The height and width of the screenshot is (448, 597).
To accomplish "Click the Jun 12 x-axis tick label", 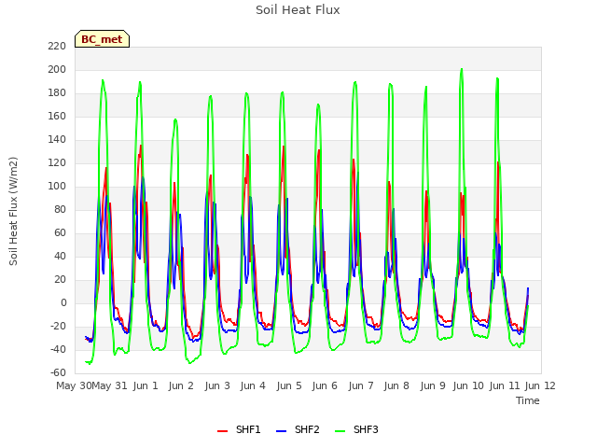I will tap(540, 385).
